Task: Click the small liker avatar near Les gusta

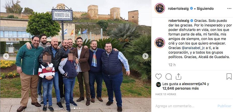Action: 159,85
